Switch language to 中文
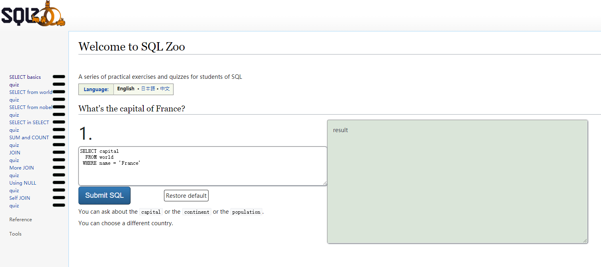The width and height of the screenshot is (601, 267). click(166, 89)
